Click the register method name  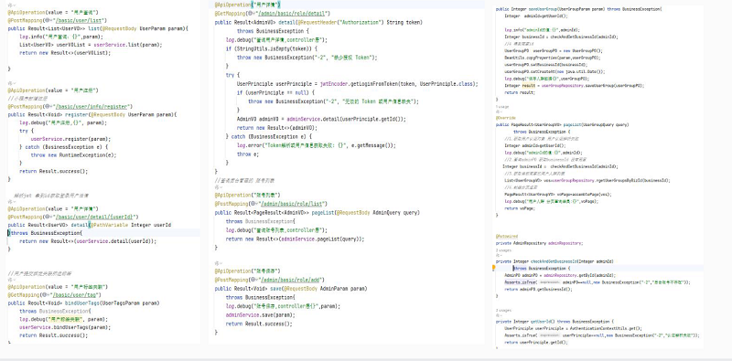click(x=76, y=114)
